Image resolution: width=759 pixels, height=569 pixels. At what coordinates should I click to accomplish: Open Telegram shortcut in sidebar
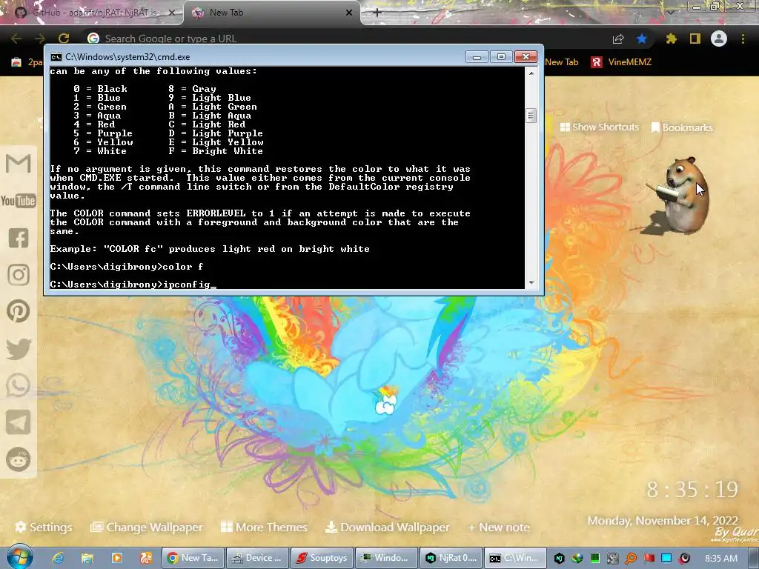pos(19,422)
